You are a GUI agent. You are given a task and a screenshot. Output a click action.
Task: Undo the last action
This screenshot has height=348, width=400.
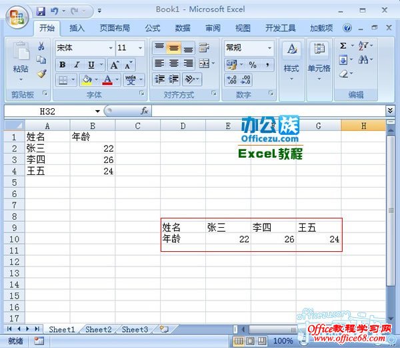pos(54,11)
